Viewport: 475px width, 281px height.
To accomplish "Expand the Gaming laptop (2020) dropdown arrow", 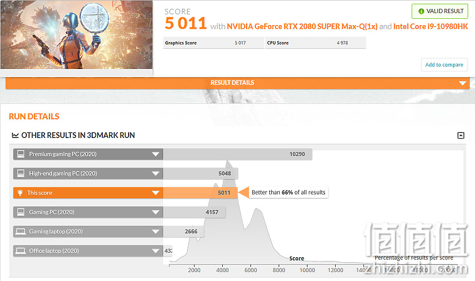I will coord(156,231).
